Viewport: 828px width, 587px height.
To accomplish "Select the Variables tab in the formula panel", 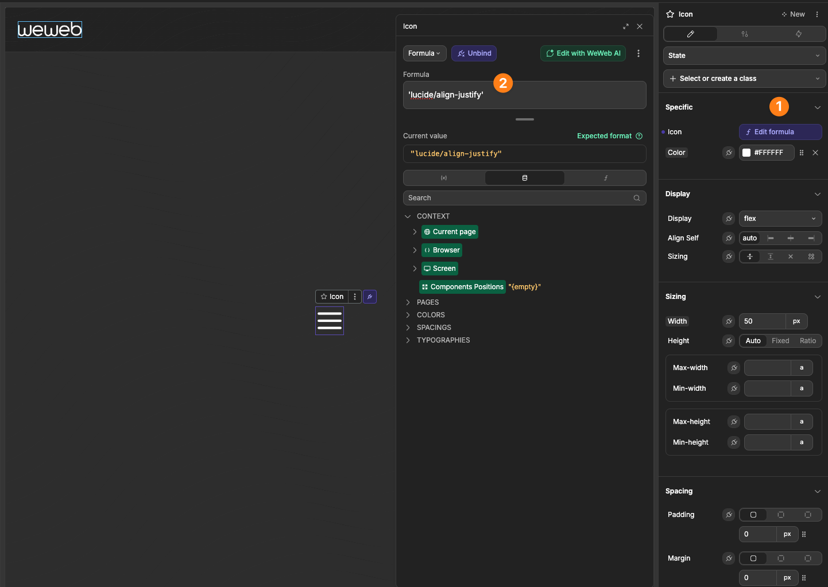I will pos(444,178).
